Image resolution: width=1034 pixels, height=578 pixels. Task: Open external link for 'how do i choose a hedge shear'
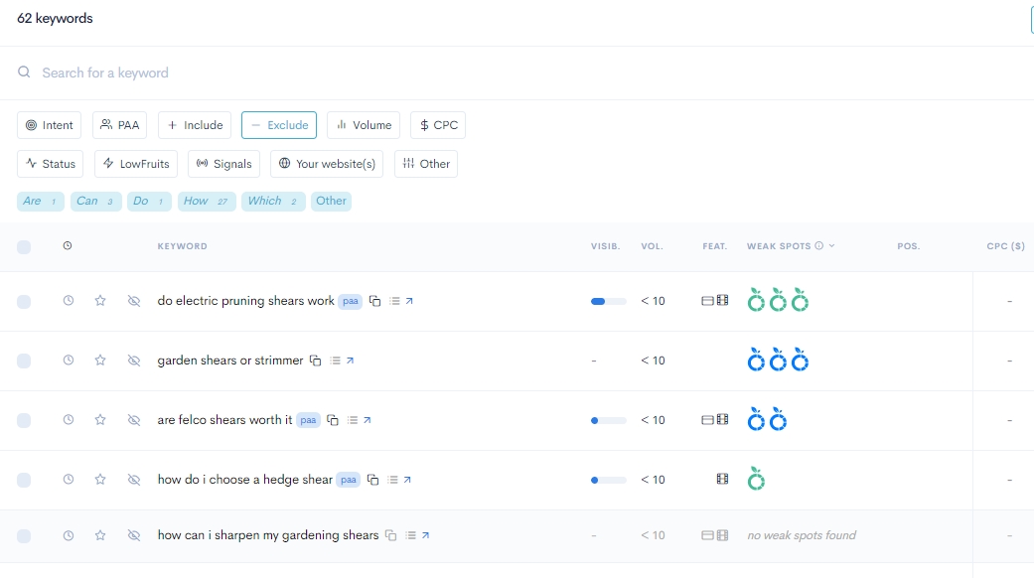tap(407, 480)
